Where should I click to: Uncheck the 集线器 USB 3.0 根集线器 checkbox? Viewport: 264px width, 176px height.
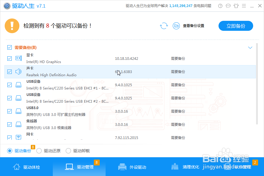10,124
